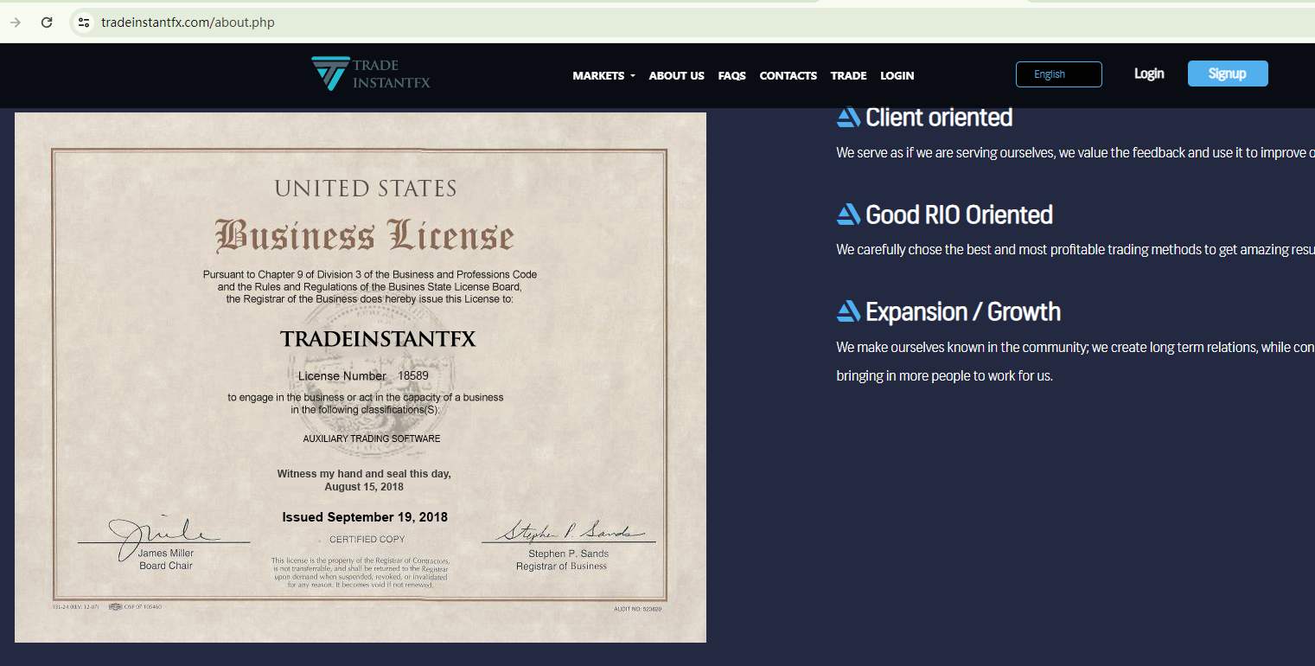Click 'bringing in more people to work for us.'
This screenshot has width=1315, height=666.
coord(944,376)
